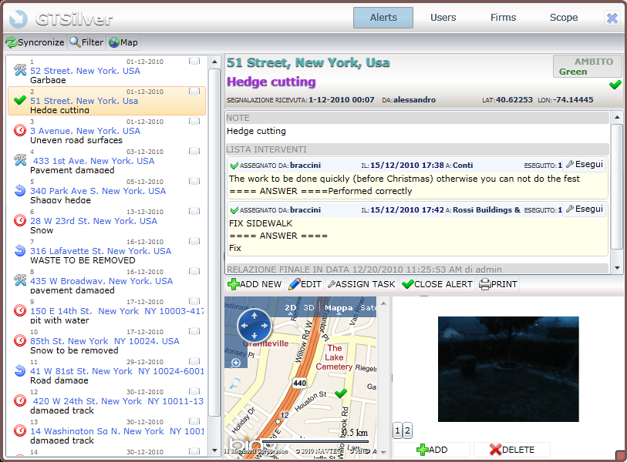Image resolution: width=627 pixels, height=462 pixels.
Task: Tick the checkbox for alert 2, 51 Street
Action: [194, 91]
